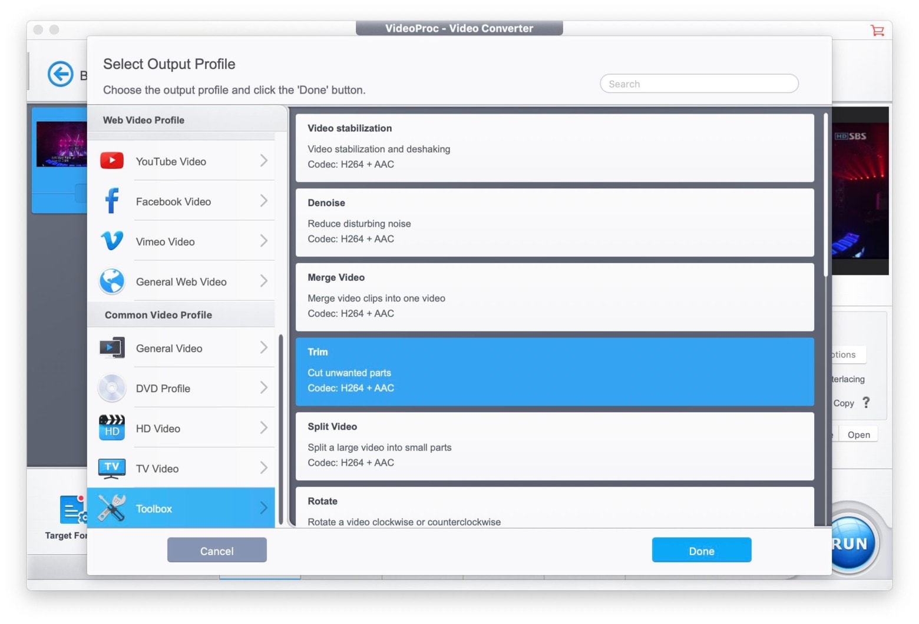Select the HD Video clapperboard icon
This screenshot has width=919, height=624.
tap(112, 428)
